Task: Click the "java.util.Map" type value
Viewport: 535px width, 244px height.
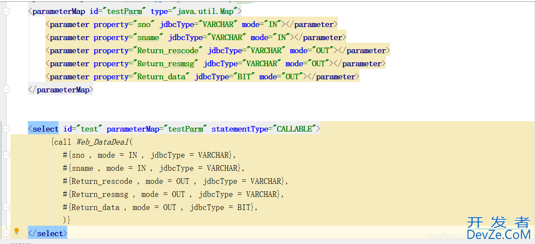Action: pyautogui.click(x=205, y=11)
